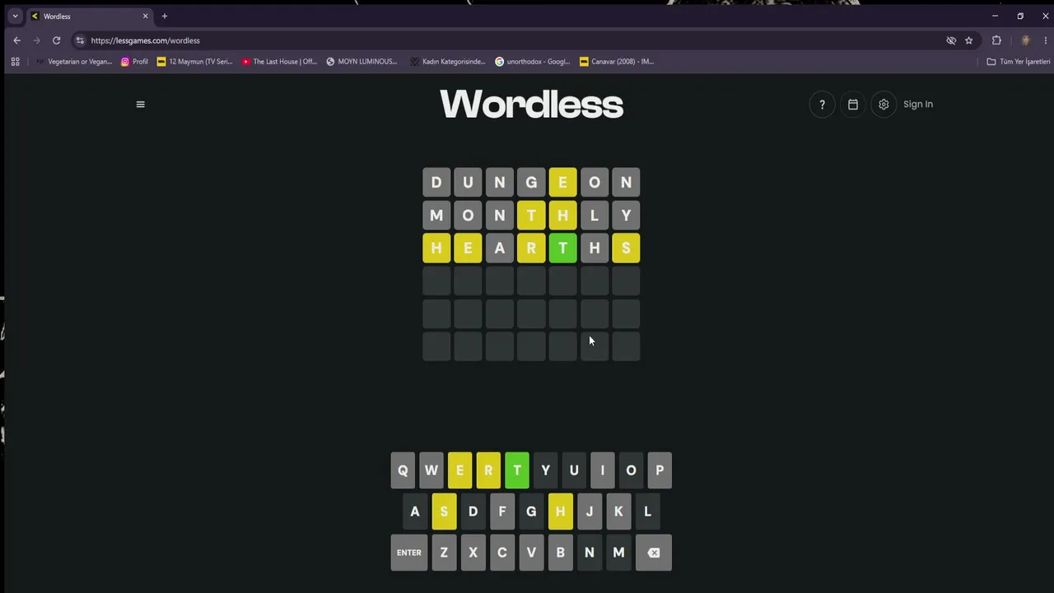Tap the A key on the on-screen keyboard
The width and height of the screenshot is (1054, 593).
415,511
